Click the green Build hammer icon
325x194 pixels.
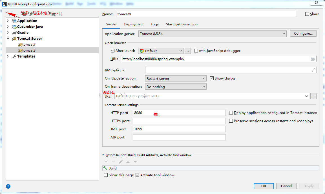pyautogui.click(x=105, y=168)
